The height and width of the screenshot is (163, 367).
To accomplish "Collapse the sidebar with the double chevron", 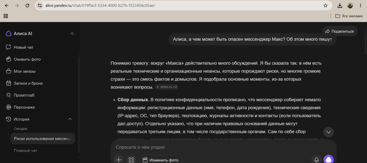I will click(x=72, y=33).
